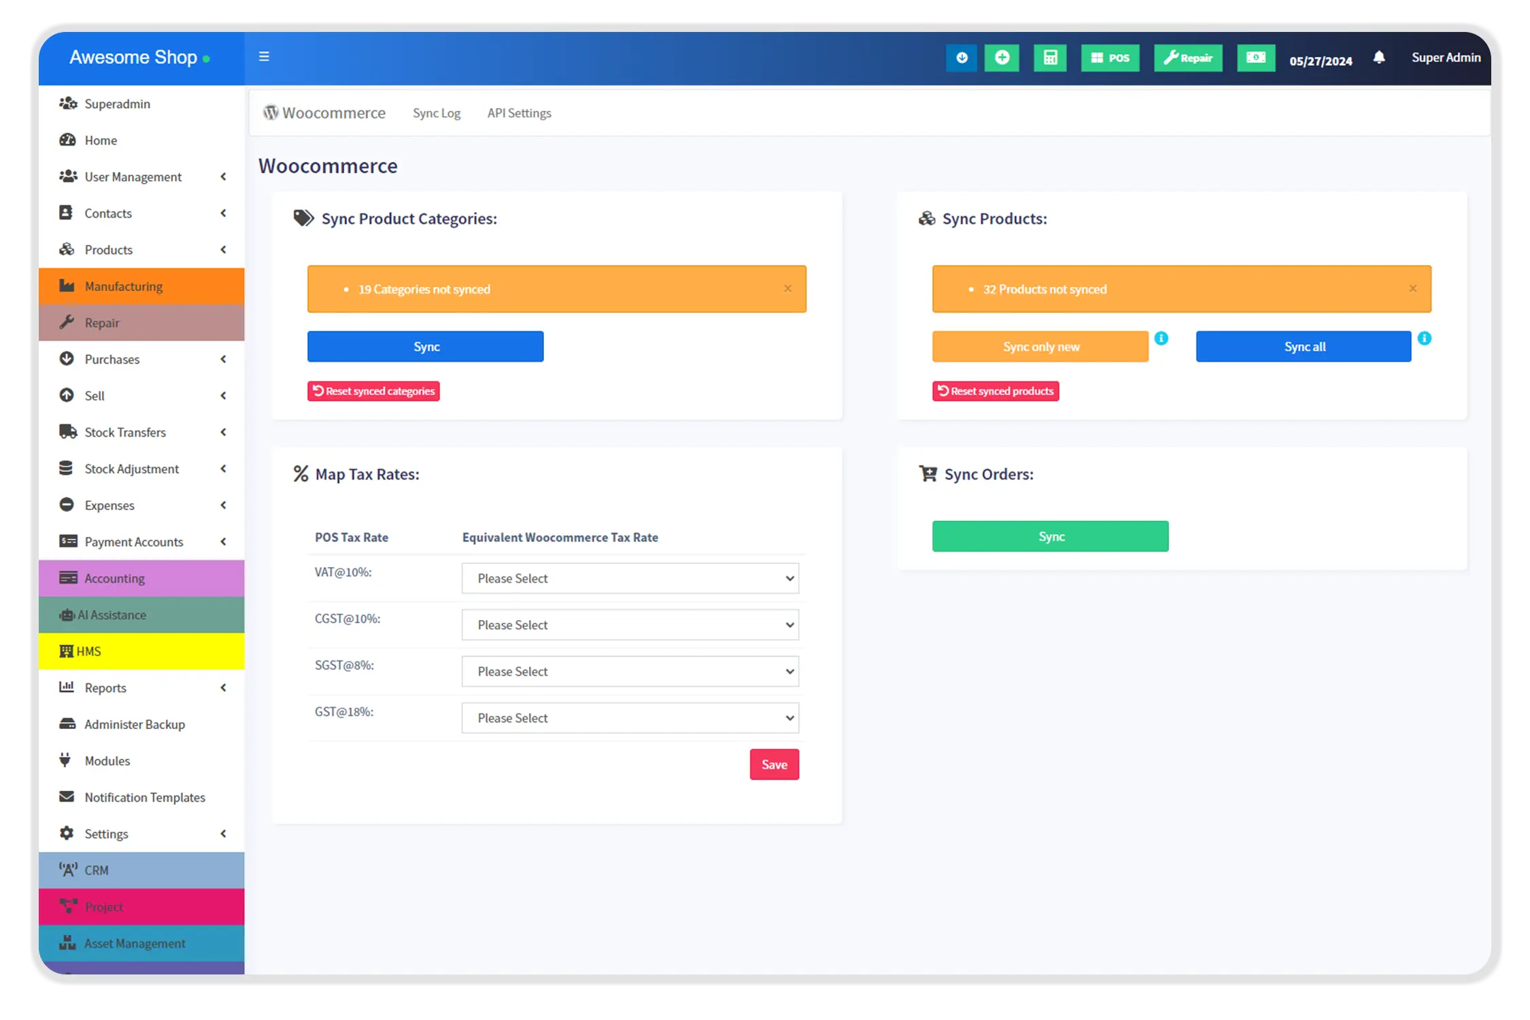Image resolution: width=1530 pixels, height=1020 pixels.
Task: Click info icon beside Sync only new
Action: [x=1161, y=338]
